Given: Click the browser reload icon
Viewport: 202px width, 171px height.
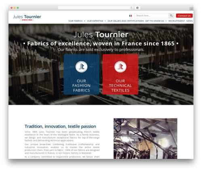Looking at the screenshot, I should (x=131, y=8).
